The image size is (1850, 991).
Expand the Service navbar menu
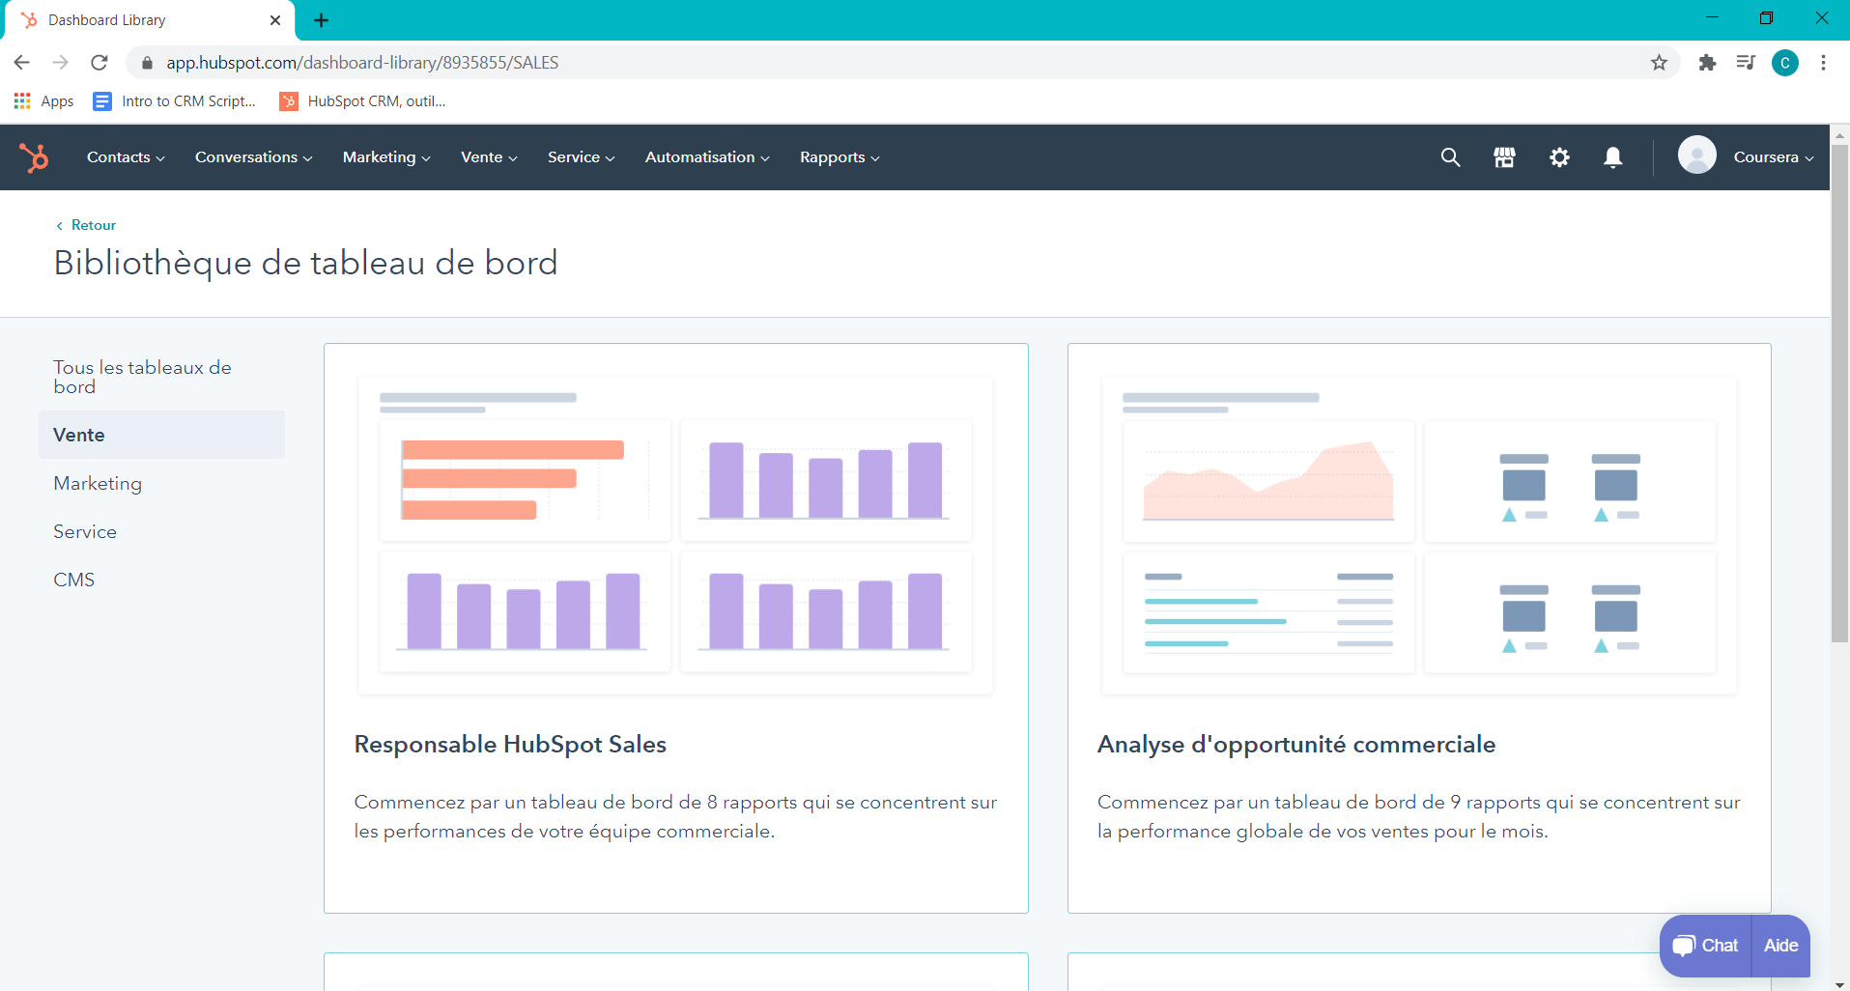point(581,156)
